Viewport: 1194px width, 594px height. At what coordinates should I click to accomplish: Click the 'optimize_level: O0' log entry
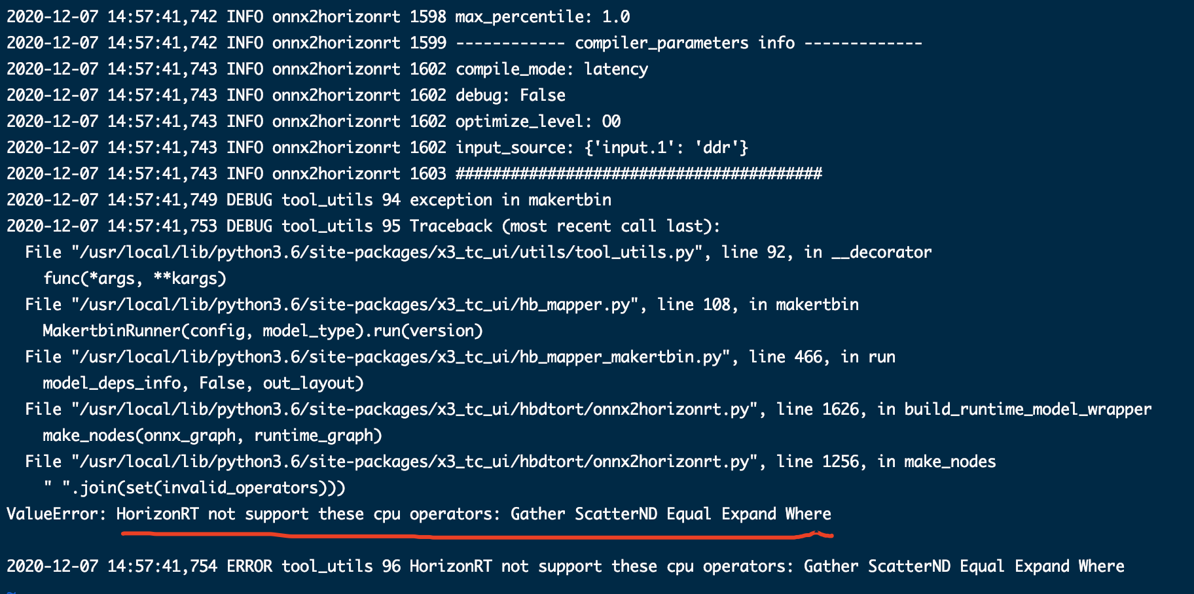pos(537,122)
